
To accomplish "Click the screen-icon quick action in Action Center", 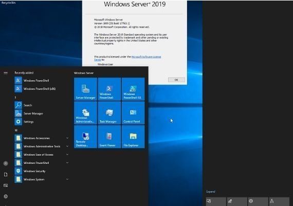I will click(x=216, y=201).
